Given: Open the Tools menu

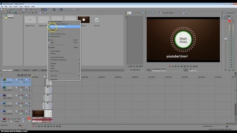Looking at the screenshot, I should click(21, 7).
